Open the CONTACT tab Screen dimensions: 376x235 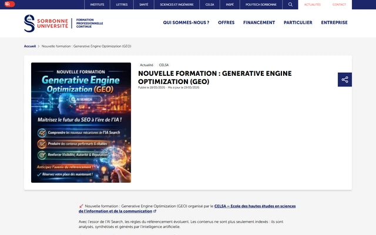coord(339,5)
